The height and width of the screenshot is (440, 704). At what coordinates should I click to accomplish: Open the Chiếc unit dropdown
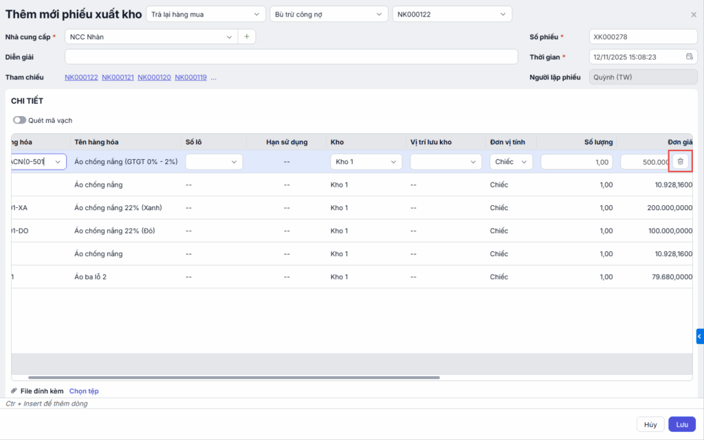coord(511,162)
